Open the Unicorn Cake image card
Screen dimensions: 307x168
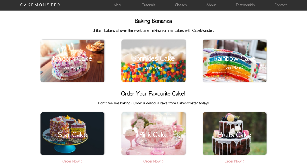[72, 61]
